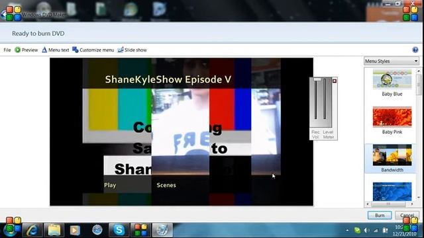Click the Cancel button
Viewport: 424px width, 238px height.
tap(407, 215)
